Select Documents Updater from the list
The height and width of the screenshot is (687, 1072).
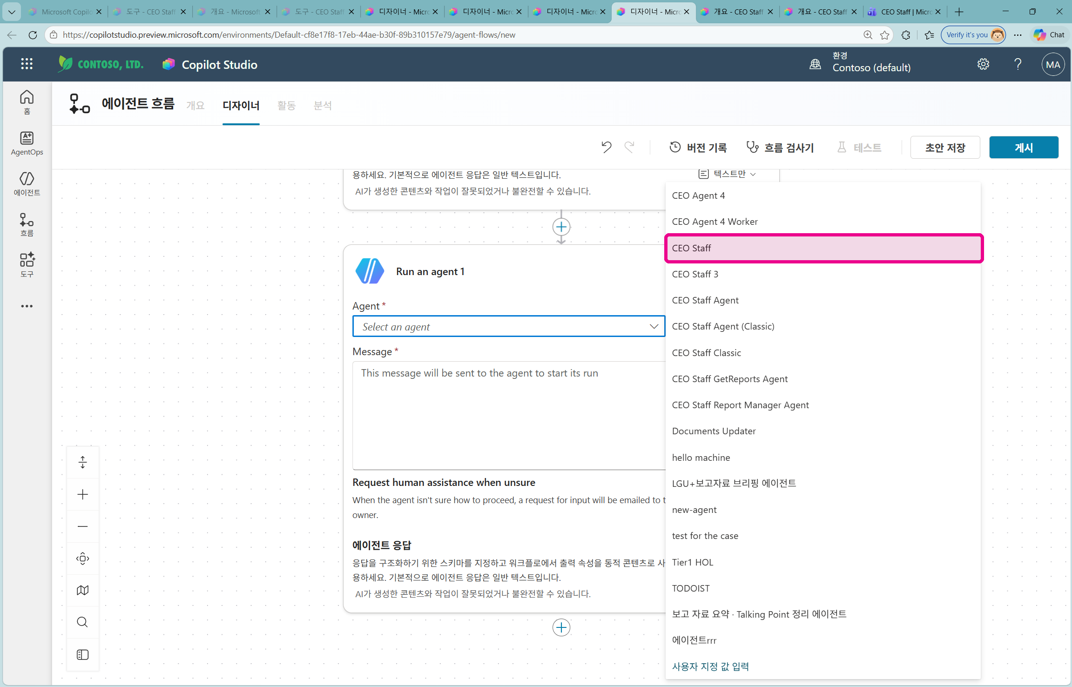[x=823, y=431]
